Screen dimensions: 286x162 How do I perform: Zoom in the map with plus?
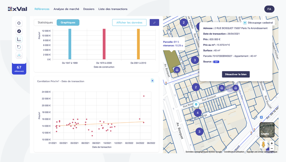click(x=272, y=143)
